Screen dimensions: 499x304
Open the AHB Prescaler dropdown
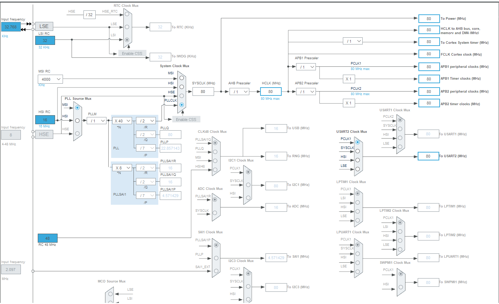click(239, 92)
